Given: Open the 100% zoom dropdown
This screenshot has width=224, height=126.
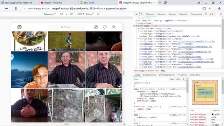Looking at the screenshot, I should pyautogui.click(x=80, y=14).
